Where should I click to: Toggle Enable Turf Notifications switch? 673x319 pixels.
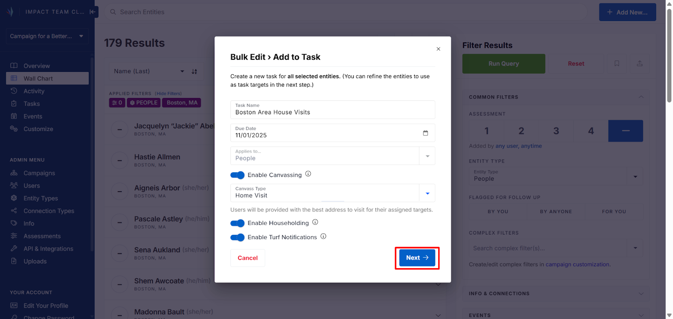click(x=238, y=237)
